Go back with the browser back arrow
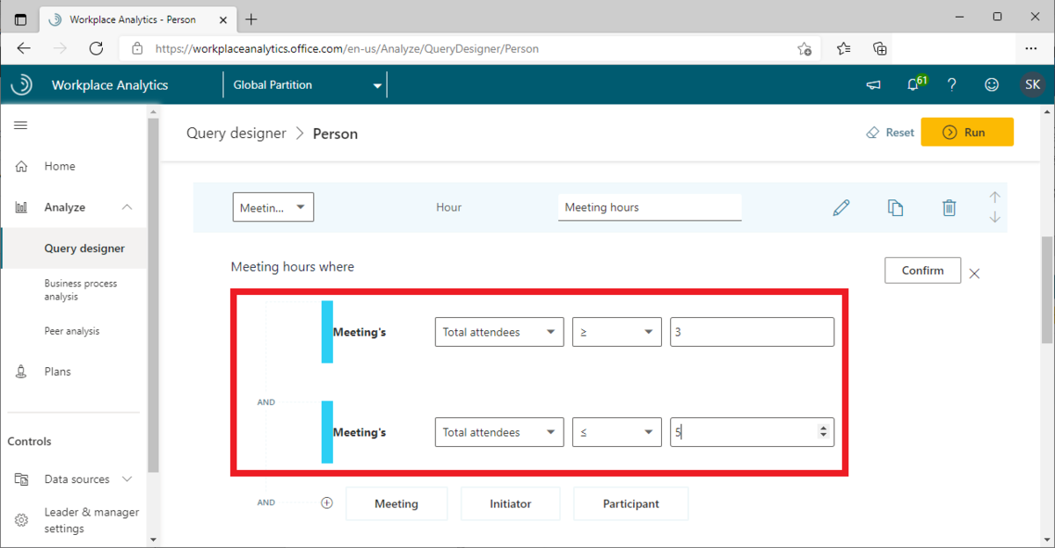Image resolution: width=1055 pixels, height=548 pixels. (x=24, y=49)
